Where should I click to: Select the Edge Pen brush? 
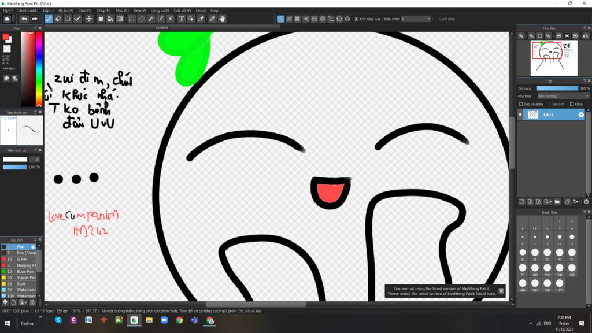point(19,272)
